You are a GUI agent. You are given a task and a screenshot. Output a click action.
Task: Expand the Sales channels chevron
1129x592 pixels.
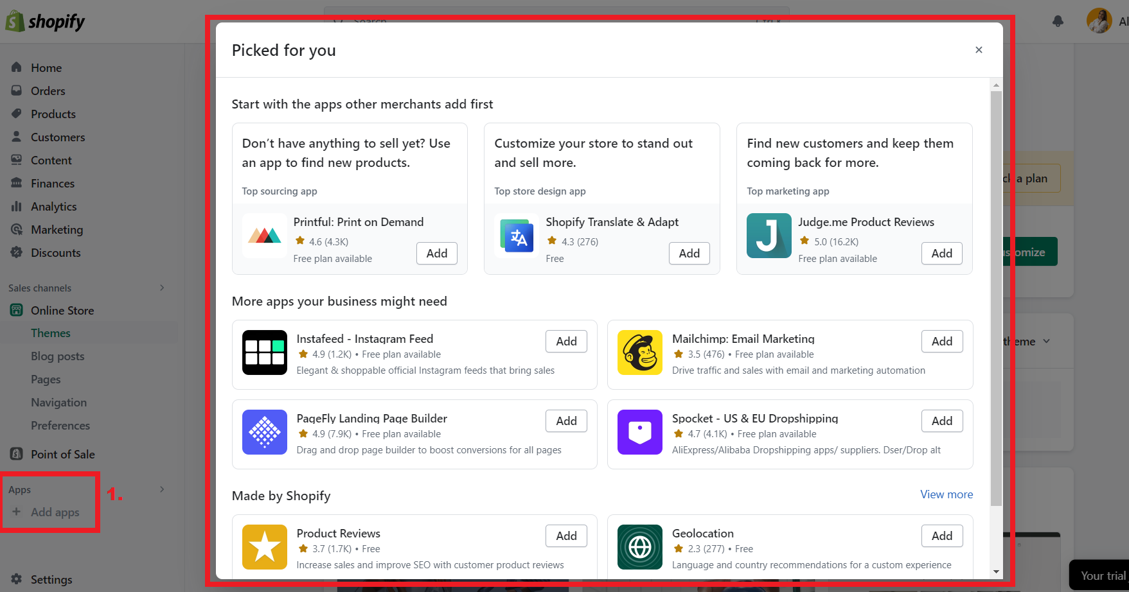point(162,288)
